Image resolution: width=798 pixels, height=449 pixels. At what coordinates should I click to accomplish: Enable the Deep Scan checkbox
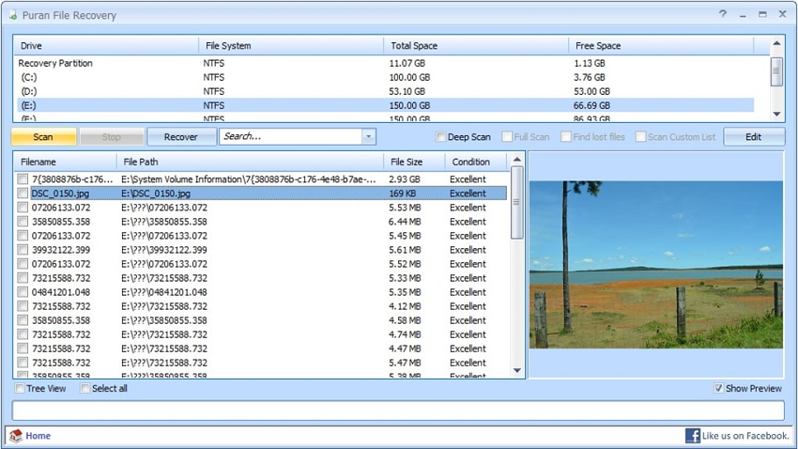tap(441, 137)
